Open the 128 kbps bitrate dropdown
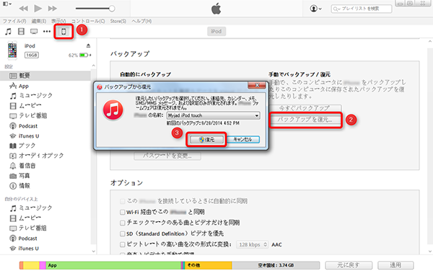The height and width of the screenshot is (276, 433). coord(253,244)
